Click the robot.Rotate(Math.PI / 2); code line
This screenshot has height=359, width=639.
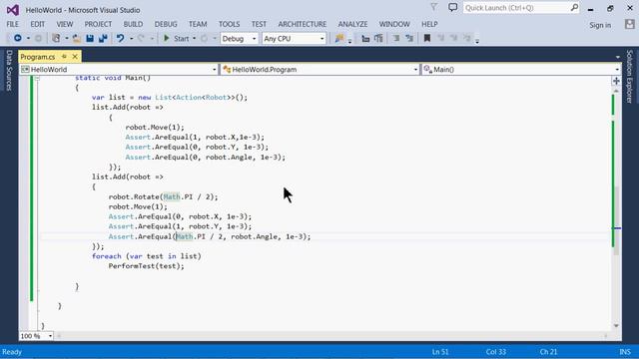pyautogui.click(x=163, y=197)
